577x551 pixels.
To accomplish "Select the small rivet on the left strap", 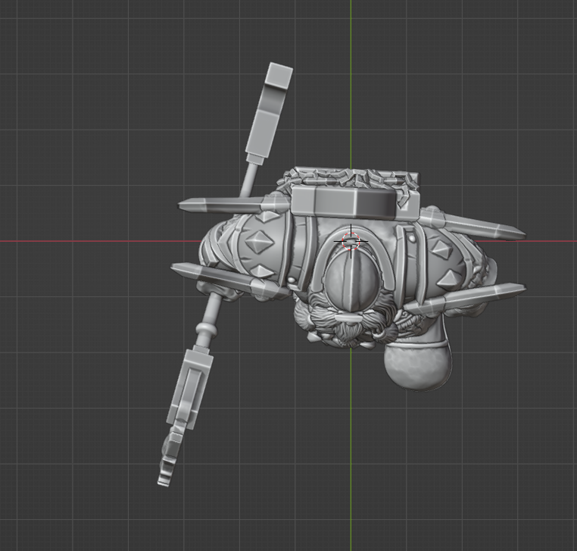I will (x=292, y=280).
